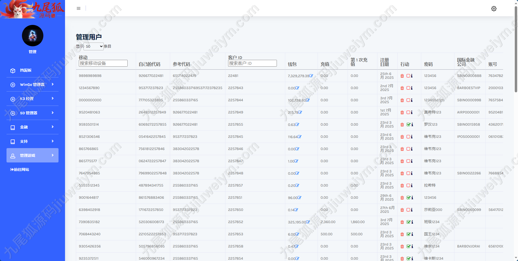Check the status box for customer 2257849

click(408, 112)
